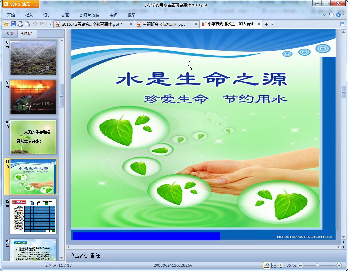The height and width of the screenshot is (271, 348).
Task: Close the 主题班会 document tab
Action: 195,24
